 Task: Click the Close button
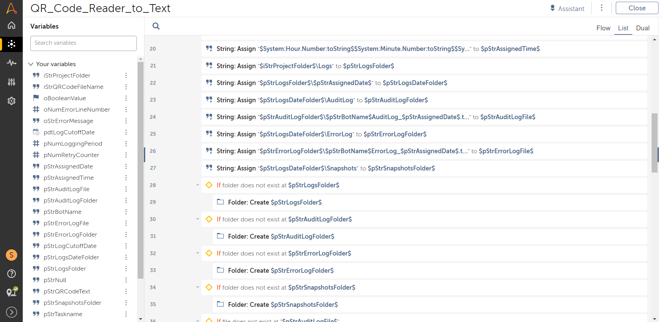coord(636,8)
